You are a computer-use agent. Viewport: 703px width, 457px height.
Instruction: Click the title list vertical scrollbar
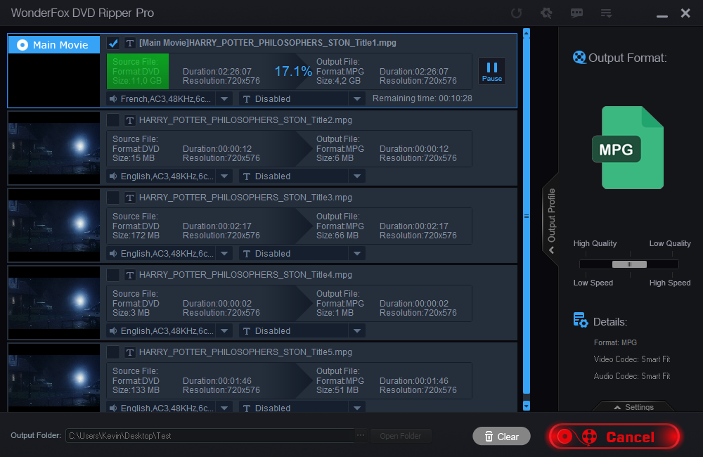tap(527, 216)
